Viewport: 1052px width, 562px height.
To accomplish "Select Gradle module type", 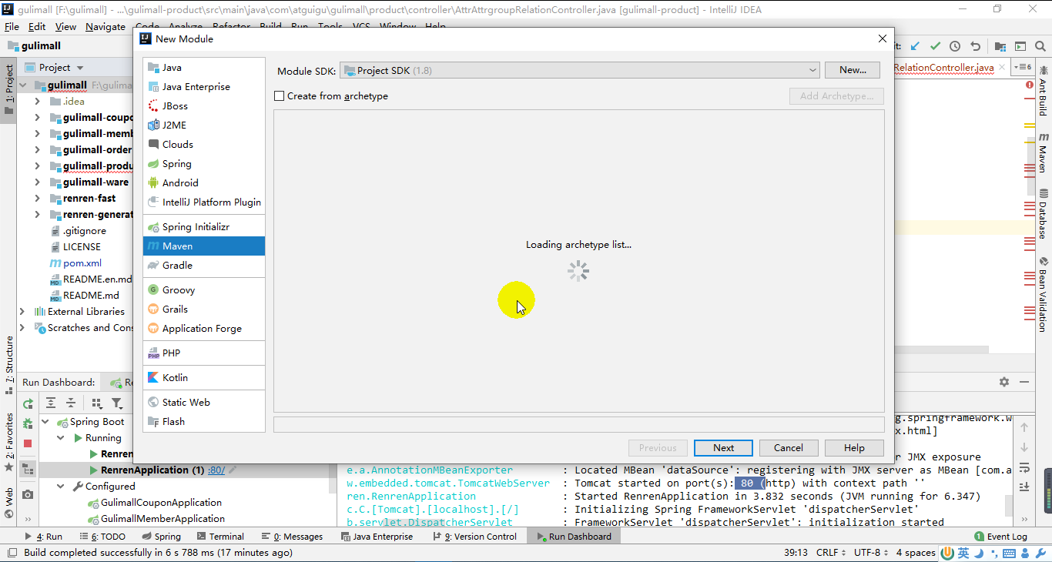I will (x=203, y=266).
